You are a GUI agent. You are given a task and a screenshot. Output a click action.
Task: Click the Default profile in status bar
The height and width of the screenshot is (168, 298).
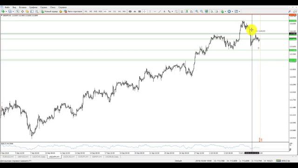coord(178,161)
